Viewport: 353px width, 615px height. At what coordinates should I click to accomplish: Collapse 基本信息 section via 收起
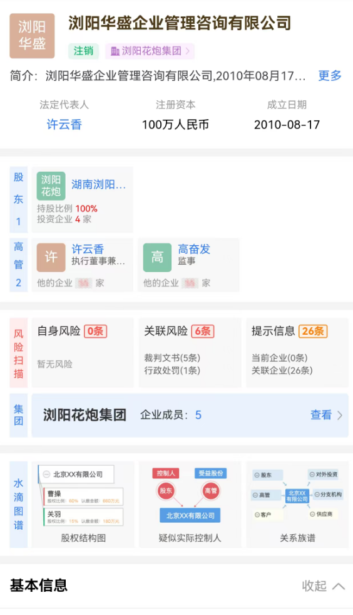tap(323, 586)
